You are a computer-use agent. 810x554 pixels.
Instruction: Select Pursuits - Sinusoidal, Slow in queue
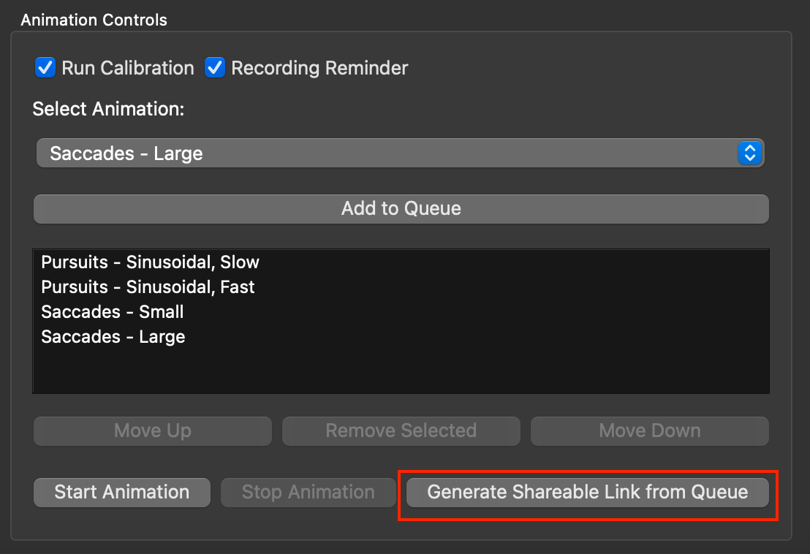(150, 262)
